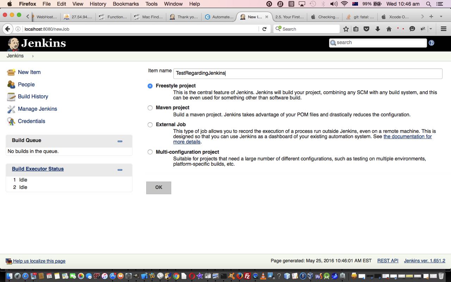Click the AirPlay display icon
This screenshot has height=282, width=451.
302,4
